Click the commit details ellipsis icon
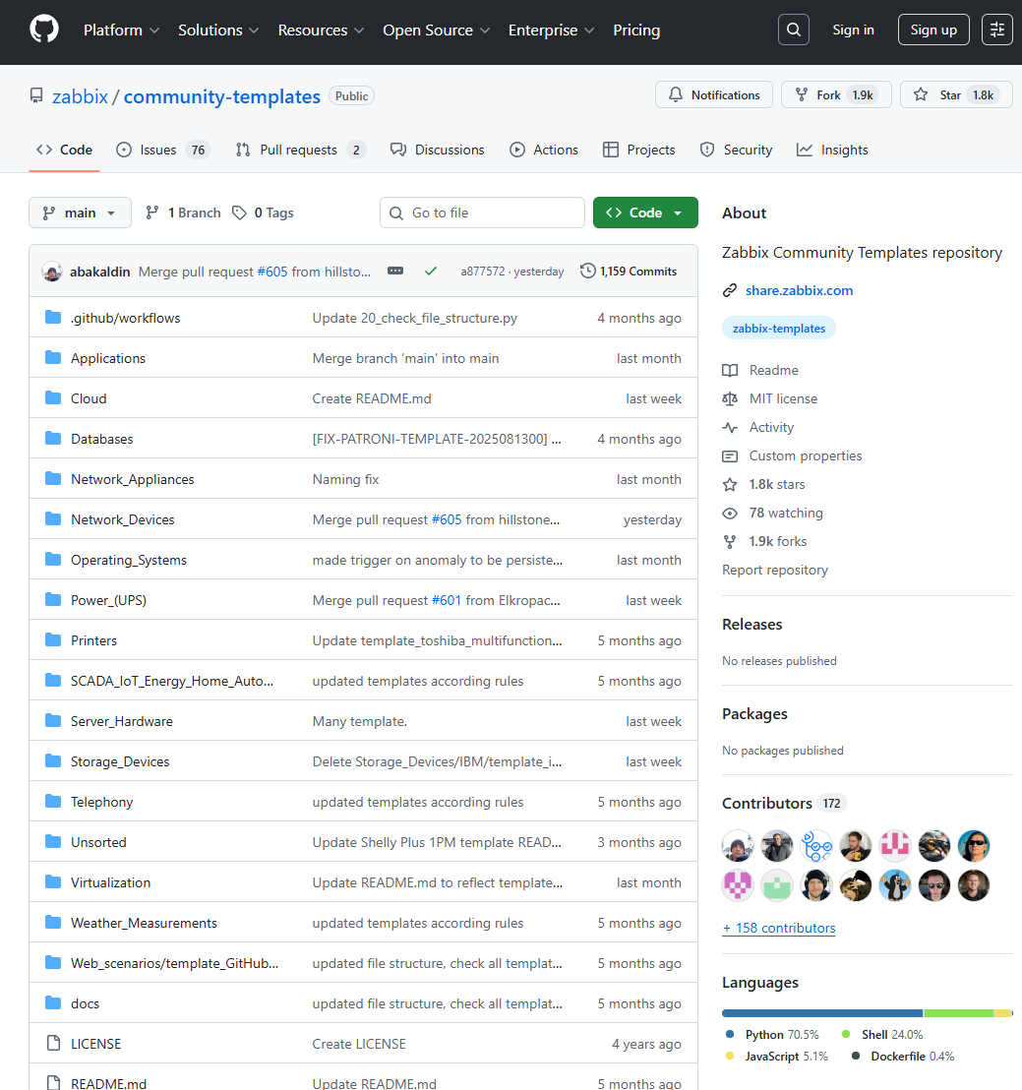1022x1090 pixels. click(395, 271)
